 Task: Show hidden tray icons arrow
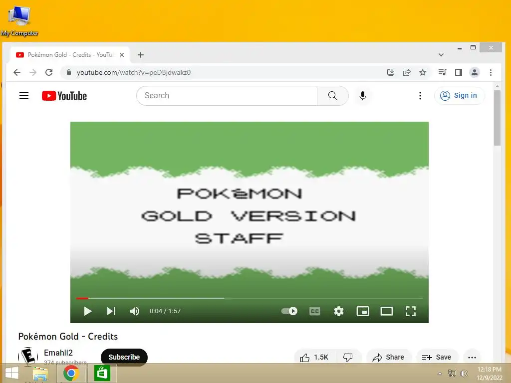440,374
